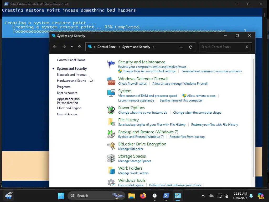Open File Explorer from the taskbar
269x202 pixels.
point(132,196)
